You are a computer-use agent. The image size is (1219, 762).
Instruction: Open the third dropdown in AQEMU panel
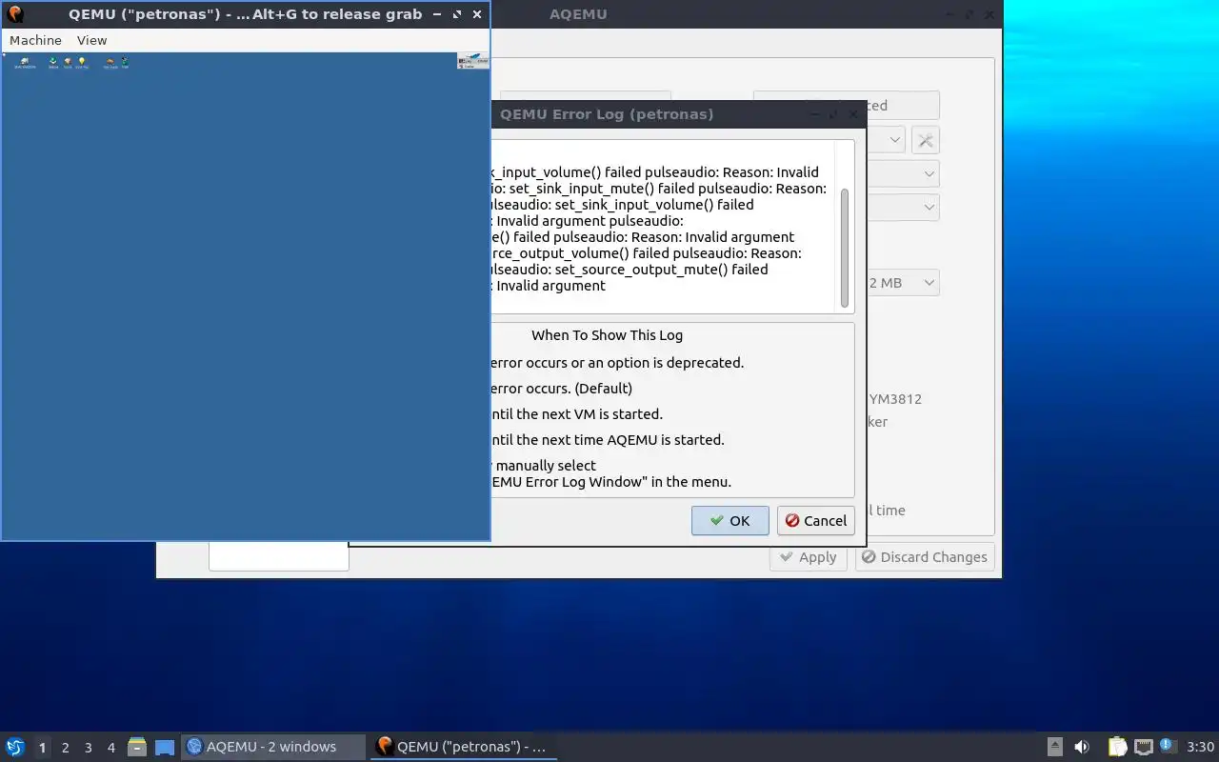[903, 207]
